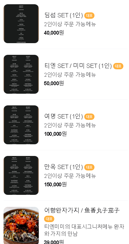Image resolution: width=129 pixels, height=244 pixels.
Task: Click the 150,000원 price
Action: tap(55, 185)
